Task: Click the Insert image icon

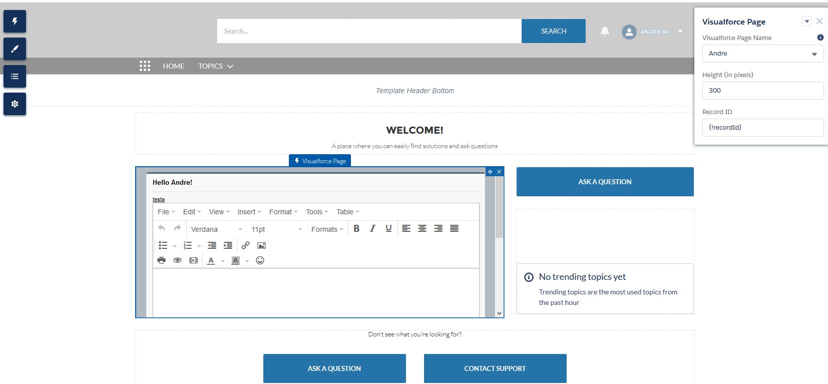Action: point(261,245)
